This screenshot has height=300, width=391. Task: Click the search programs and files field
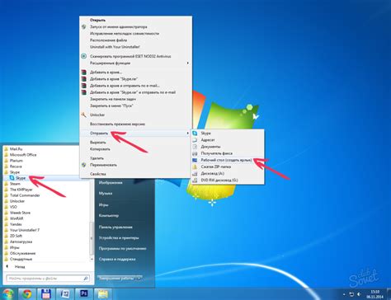click(48, 279)
